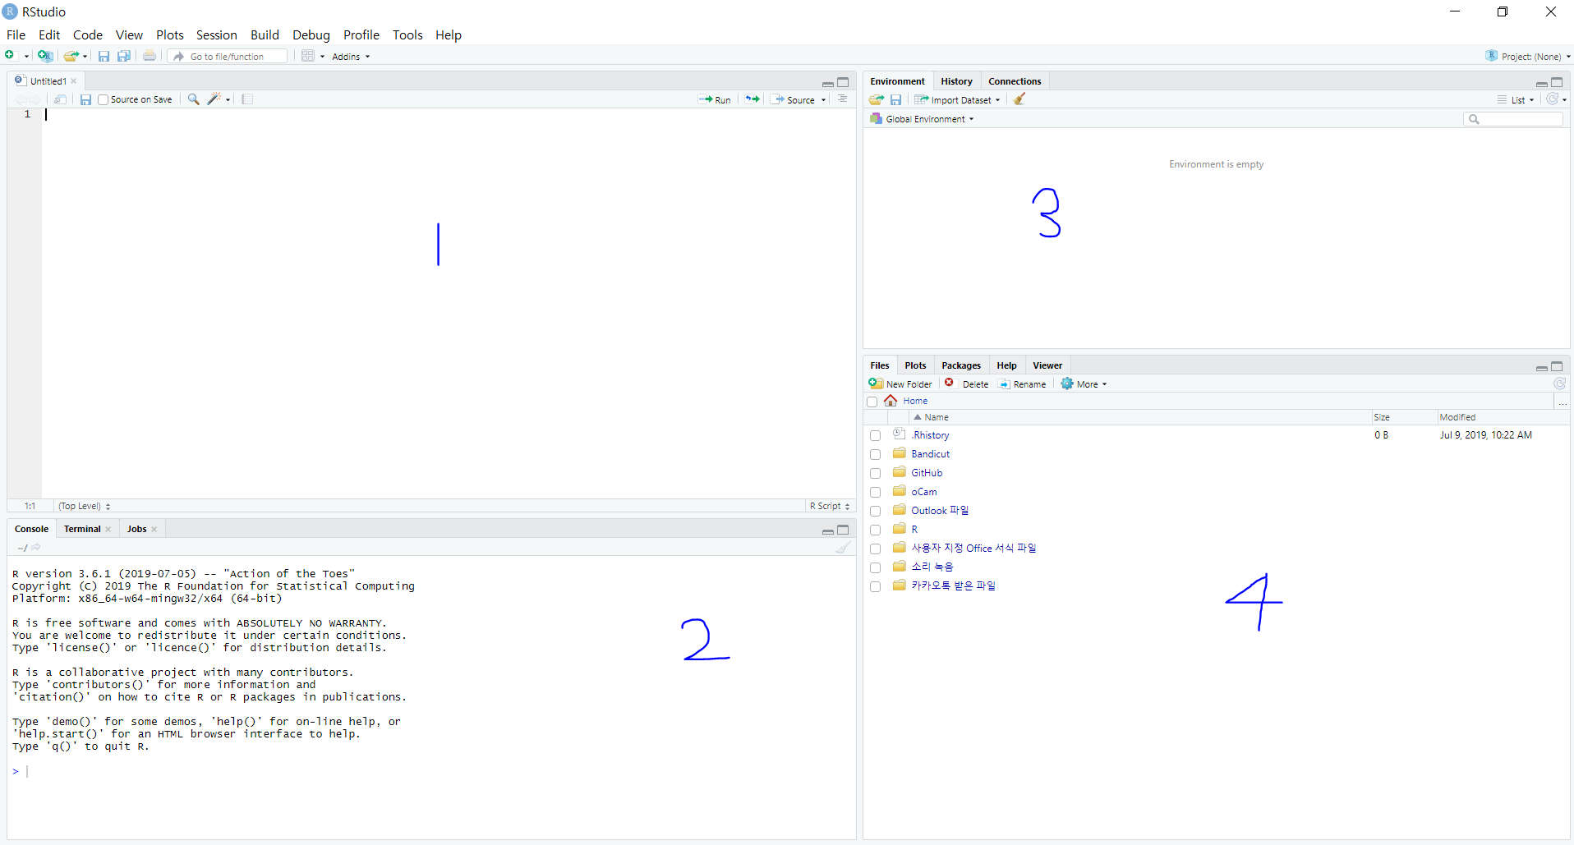Image resolution: width=1574 pixels, height=845 pixels.
Task: Switch to the Terminal tab
Action: [x=82, y=529]
